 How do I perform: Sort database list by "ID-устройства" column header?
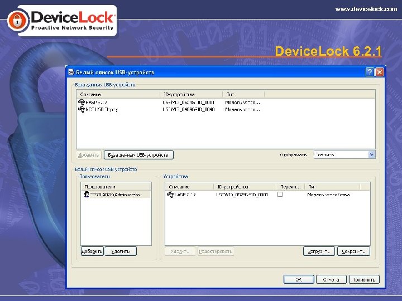click(192, 94)
